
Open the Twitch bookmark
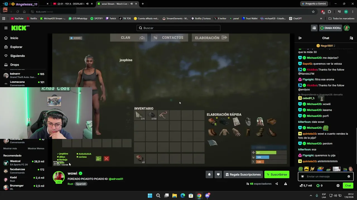(x=111, y=19)
